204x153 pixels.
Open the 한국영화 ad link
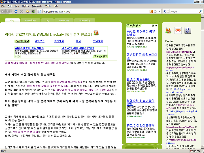(x=98, y=41)
